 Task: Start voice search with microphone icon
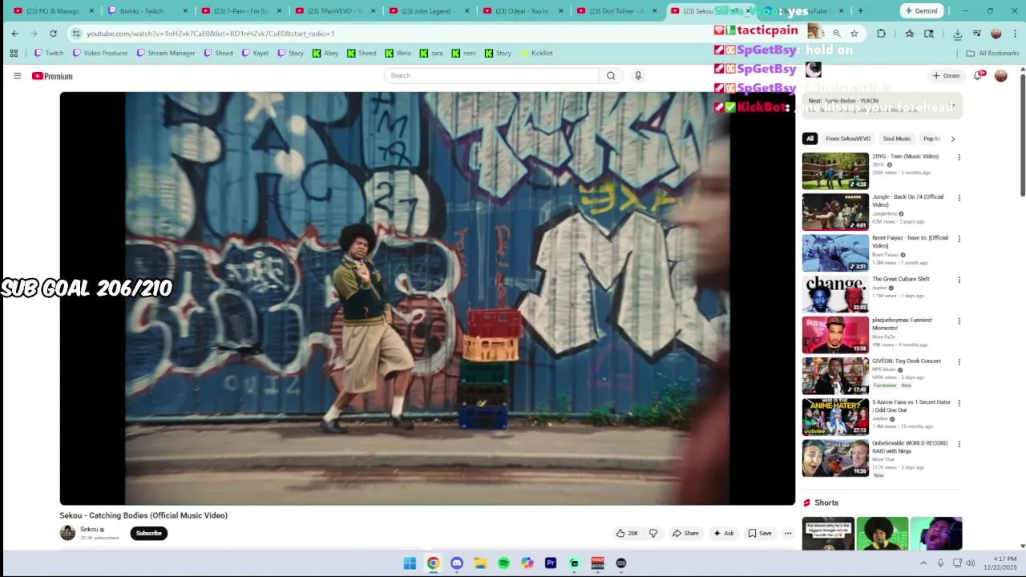click(x=638, y=75)
